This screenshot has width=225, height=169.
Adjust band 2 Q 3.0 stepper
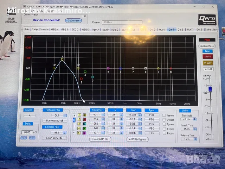(x=121, y=119)
